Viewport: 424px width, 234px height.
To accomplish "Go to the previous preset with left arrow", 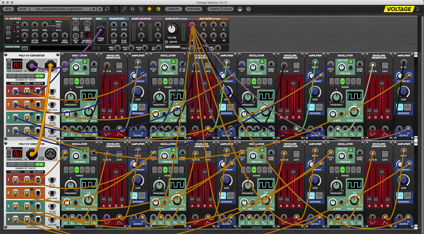I will pyautogui.click(x=93, y=9).
